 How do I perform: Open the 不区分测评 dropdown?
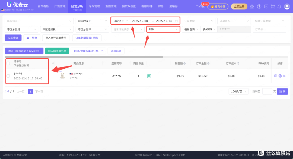92,29
